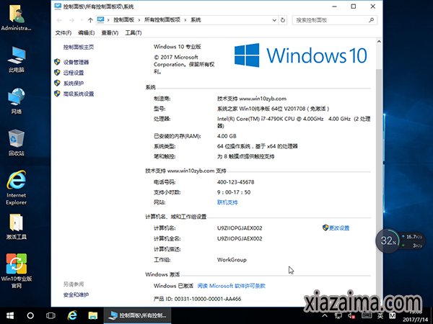Viewport: 433px width, 324px height.
Task: Click the back navigation arrow
Action: coord(59,20)
